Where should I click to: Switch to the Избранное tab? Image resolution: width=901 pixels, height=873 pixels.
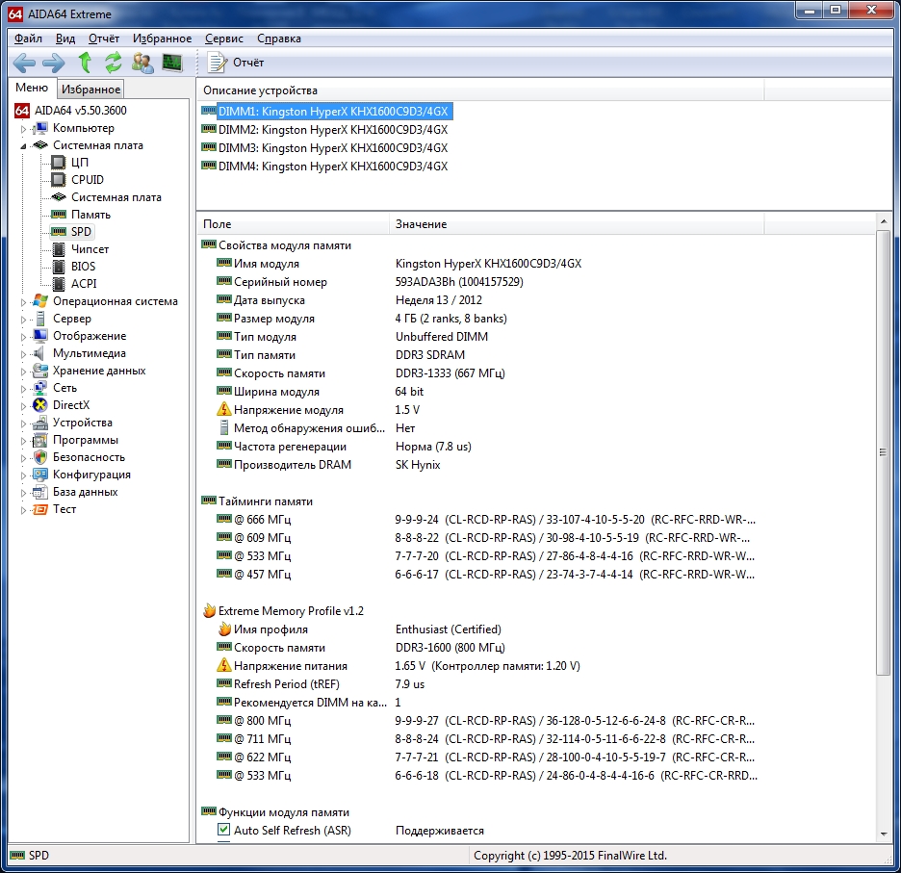click(90, 90)
